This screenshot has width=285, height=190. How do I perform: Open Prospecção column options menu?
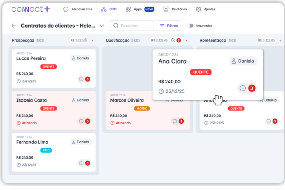coord(92,41)
